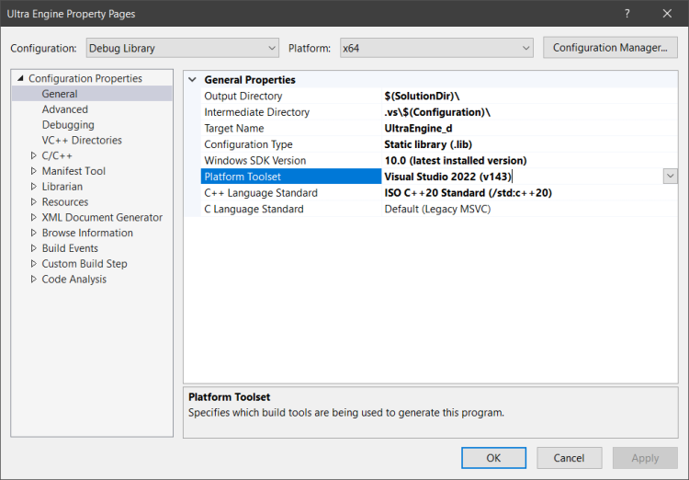Select the Debugging properties page
Screen dimensions: 689x480
68,125
